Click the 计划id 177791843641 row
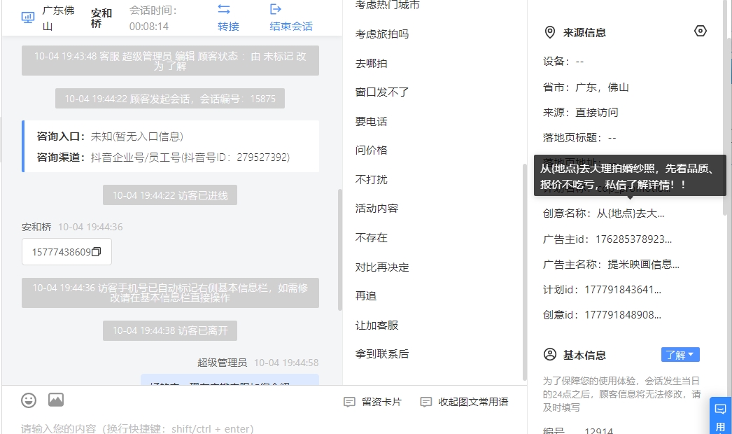Viewport: 732px width, 434px height. 602,290
